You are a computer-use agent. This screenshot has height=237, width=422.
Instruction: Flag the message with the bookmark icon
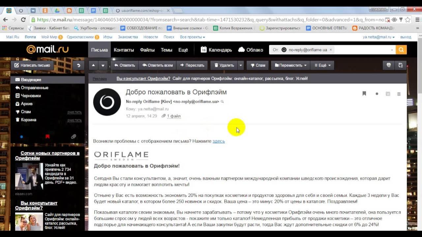(364, 94)
